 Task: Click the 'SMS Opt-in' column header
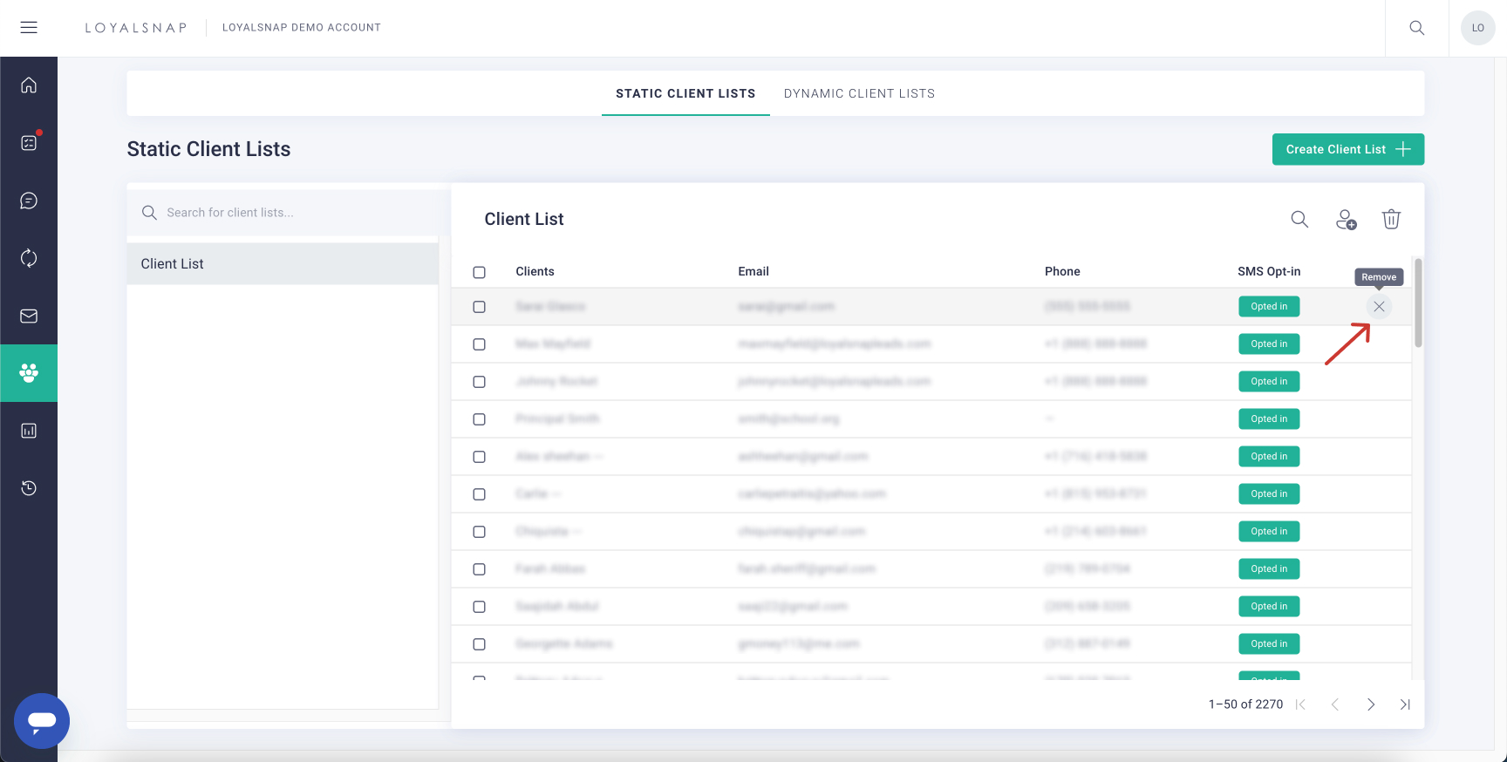pyautogui.click(x=1269, y=271)
